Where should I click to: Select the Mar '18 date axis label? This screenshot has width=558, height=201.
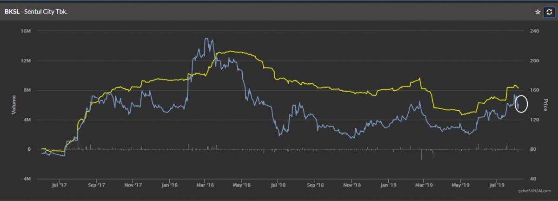(206, 186)
